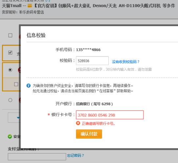The image size is (178, 163).
Task: Click the 银行卡卡号 input field
Action: point(110,115)
